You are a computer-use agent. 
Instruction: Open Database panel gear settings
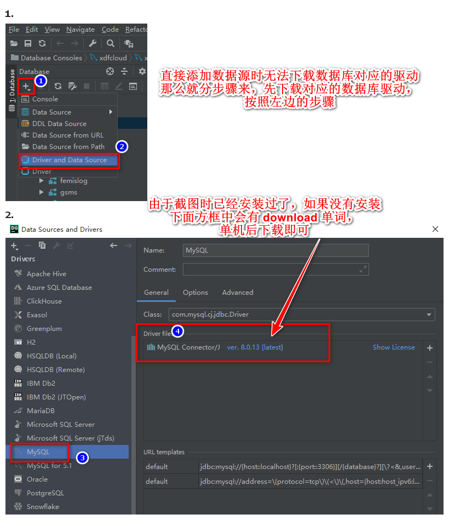click(142, 71)
